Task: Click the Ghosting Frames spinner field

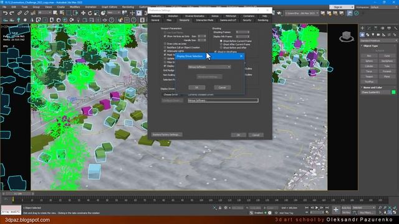Action: 243,32
